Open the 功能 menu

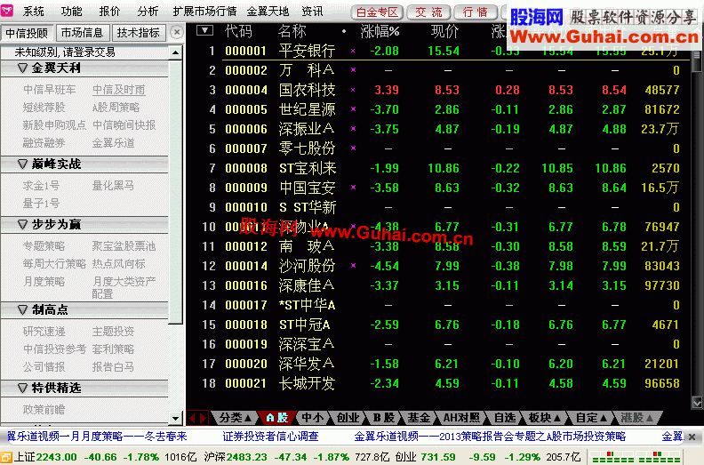(x=72, y=12)
